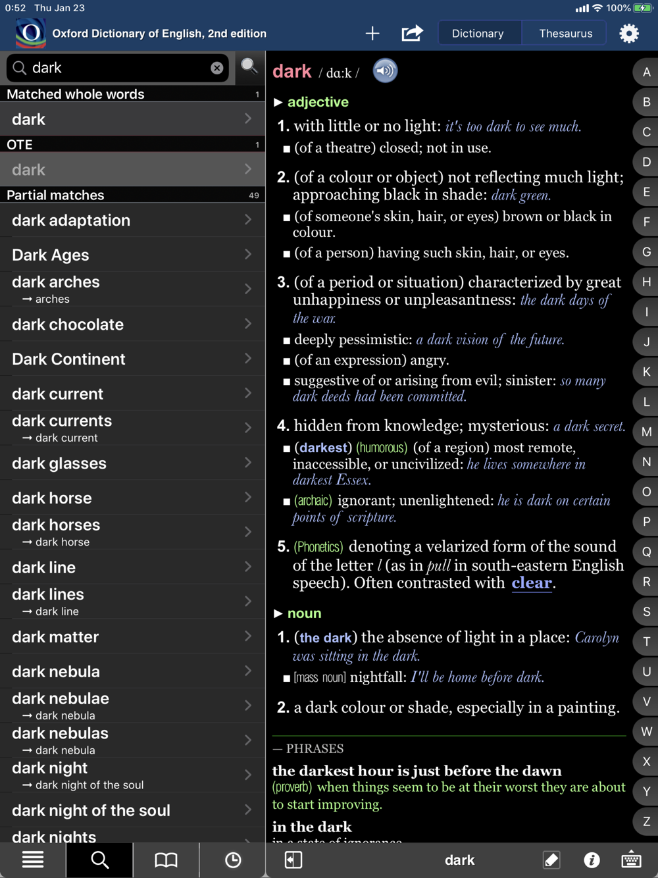Follow the clear cross-reference link
This screenshot has width=658, height=878.
[532, 583]
